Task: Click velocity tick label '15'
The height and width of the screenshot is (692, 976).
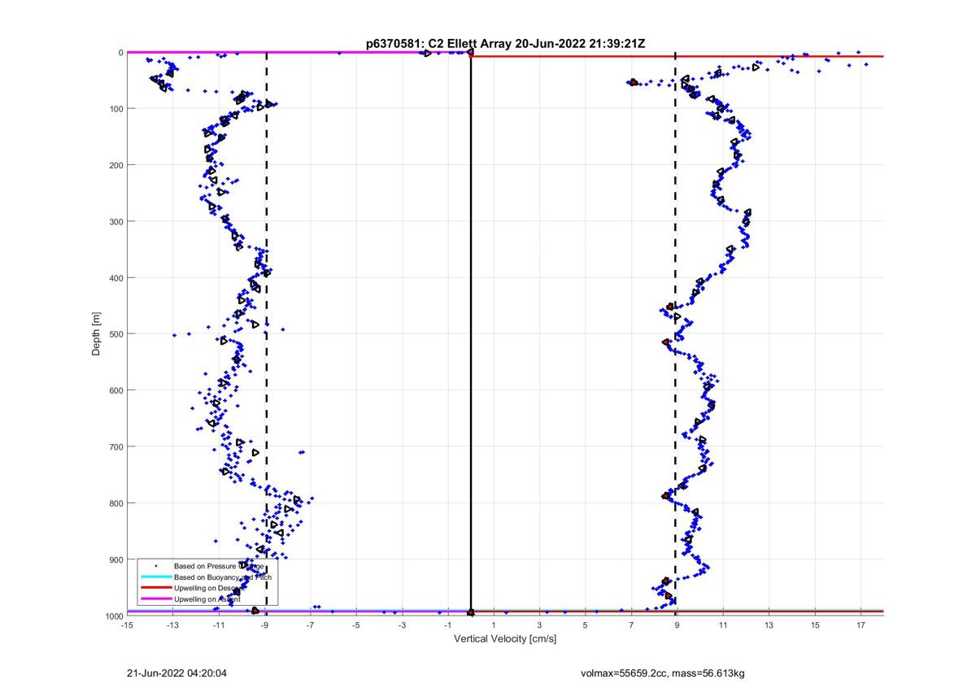Action: pos(814,625)
